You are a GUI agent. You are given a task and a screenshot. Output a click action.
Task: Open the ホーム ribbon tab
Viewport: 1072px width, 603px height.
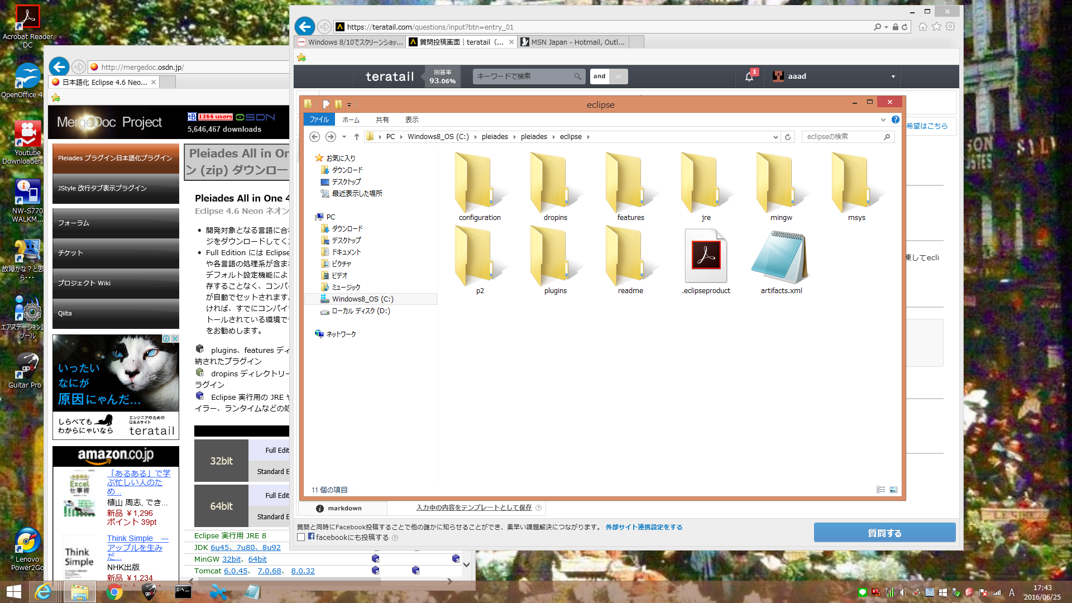tap(351, 119)
